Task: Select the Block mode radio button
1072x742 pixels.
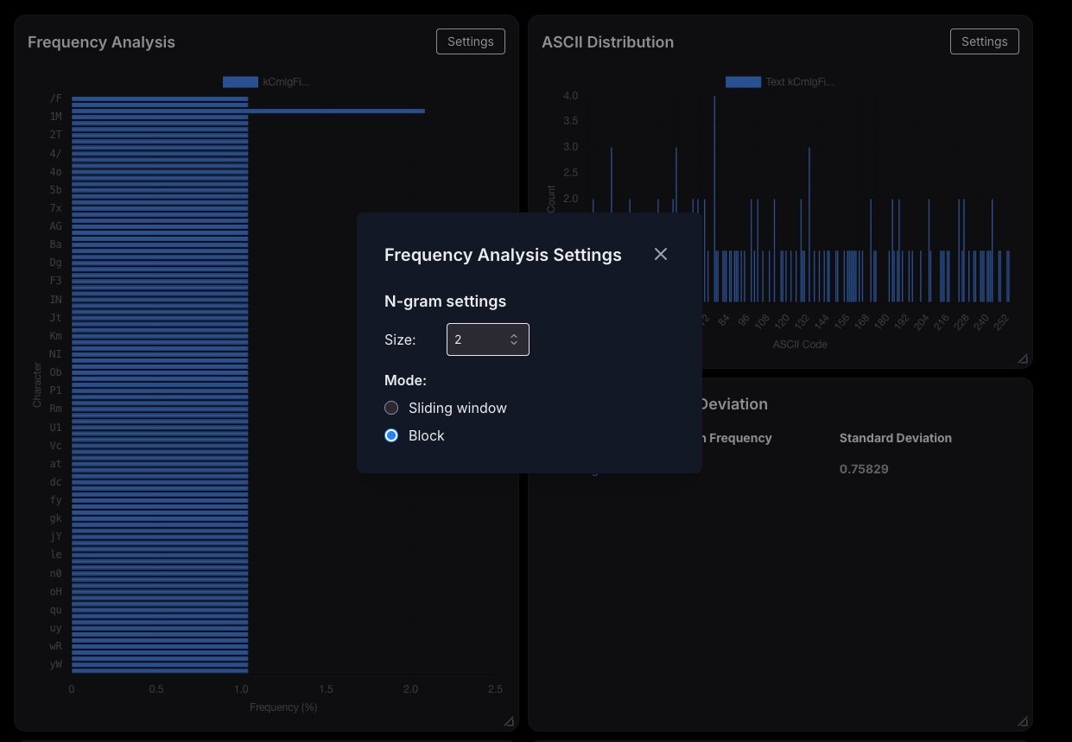Action: pos(391,435)
